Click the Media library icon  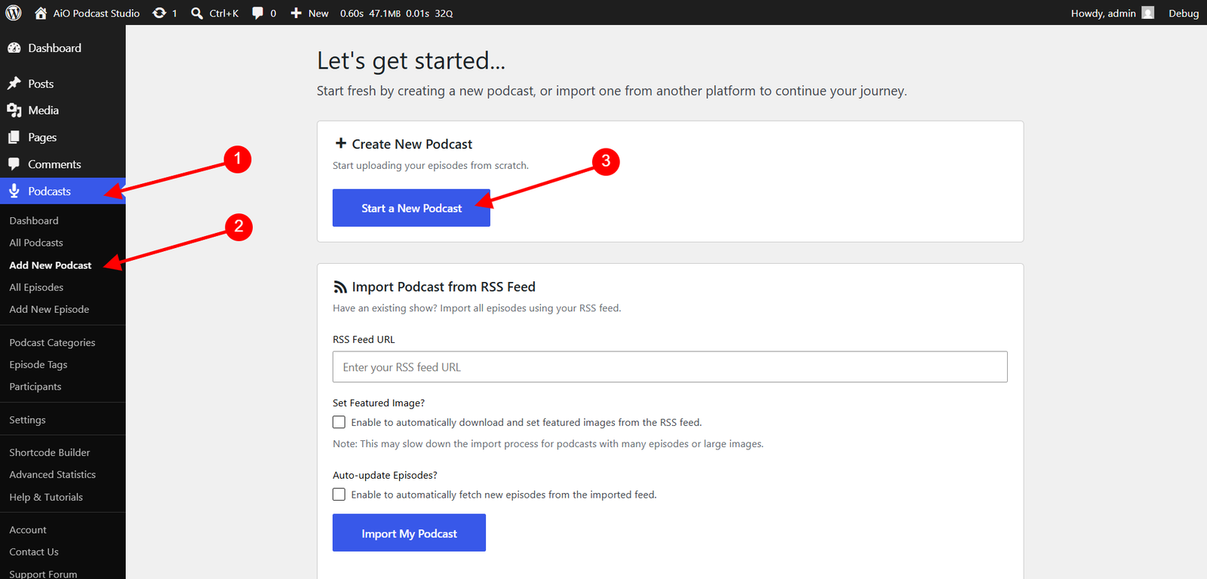(14, 110)
